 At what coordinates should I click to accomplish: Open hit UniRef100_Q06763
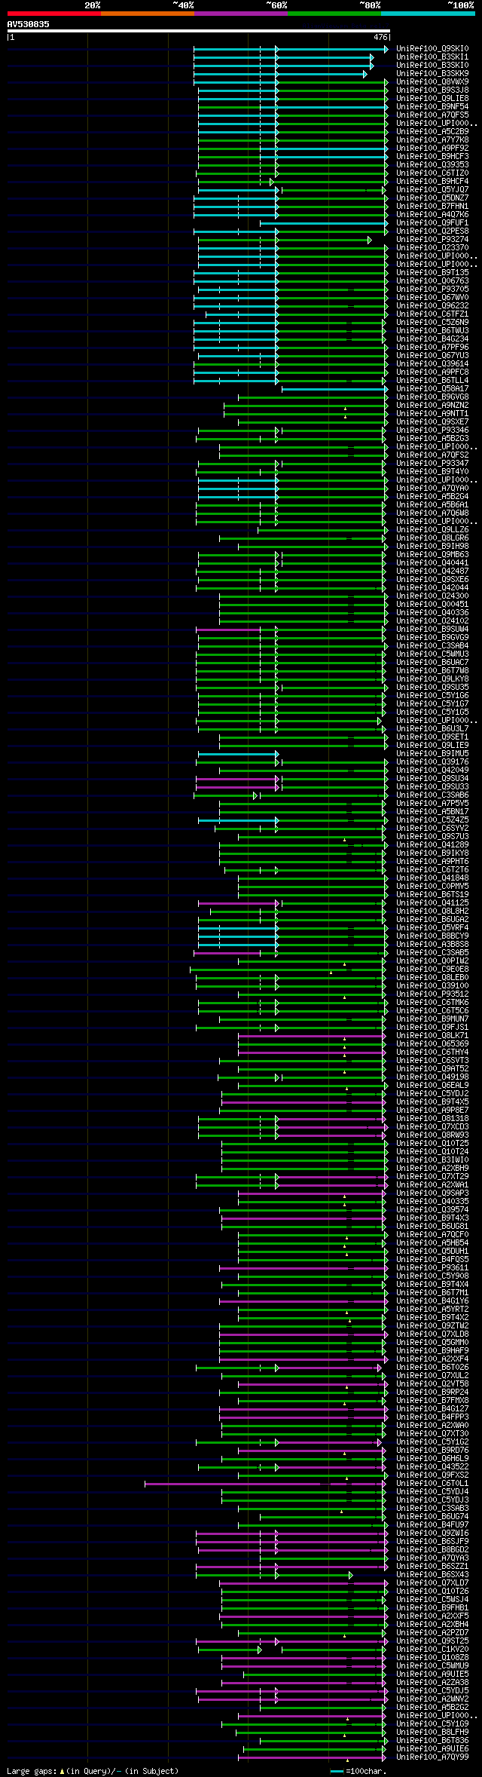pyautogui.click(x=432, y=281)
